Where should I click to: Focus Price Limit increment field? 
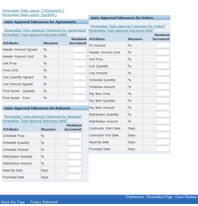[x=80, y=70]
